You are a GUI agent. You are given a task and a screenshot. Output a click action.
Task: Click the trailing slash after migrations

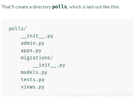coord(52,58)
